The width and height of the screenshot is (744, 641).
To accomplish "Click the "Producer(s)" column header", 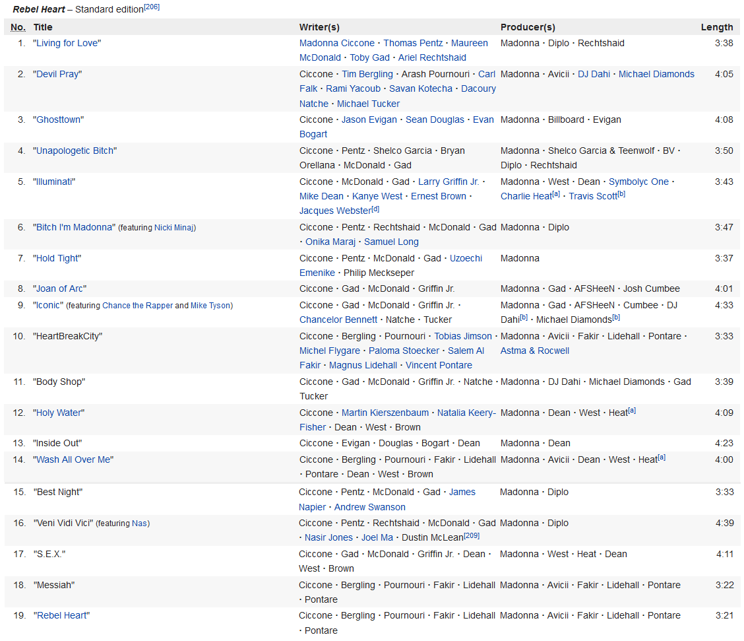I will click(528, 27).
